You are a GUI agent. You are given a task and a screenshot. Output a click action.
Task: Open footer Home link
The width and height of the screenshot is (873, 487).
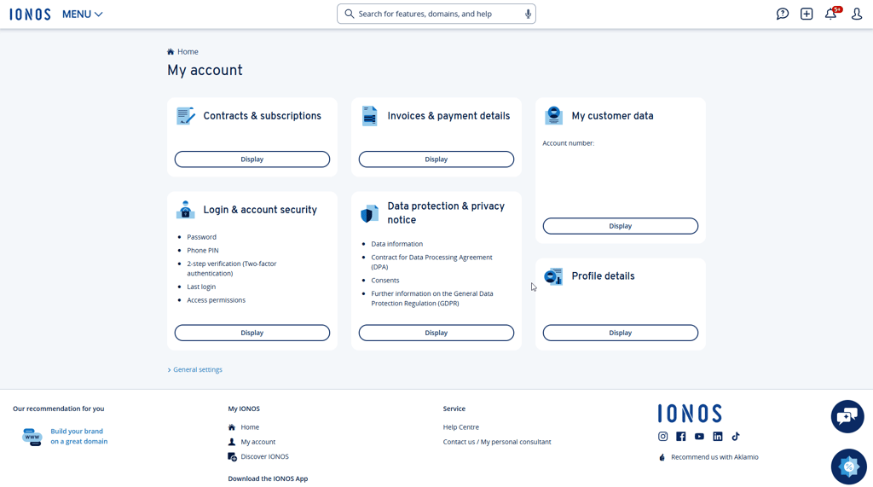point(250,427)
